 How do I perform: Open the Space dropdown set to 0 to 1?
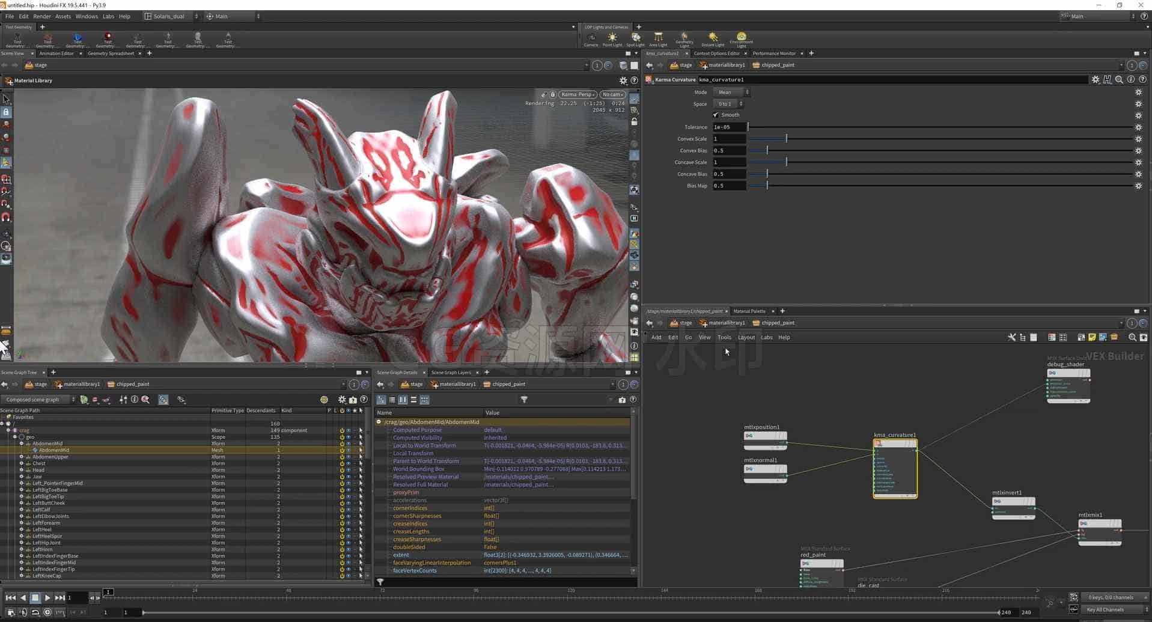[728, 104]
